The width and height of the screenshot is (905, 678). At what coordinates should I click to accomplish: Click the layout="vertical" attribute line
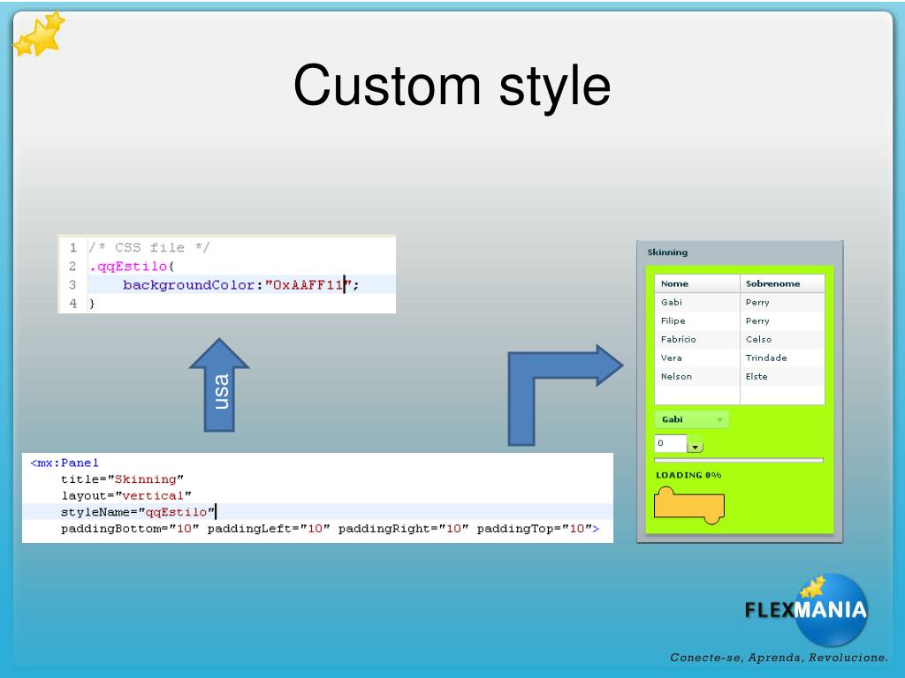tap(125, 496)
